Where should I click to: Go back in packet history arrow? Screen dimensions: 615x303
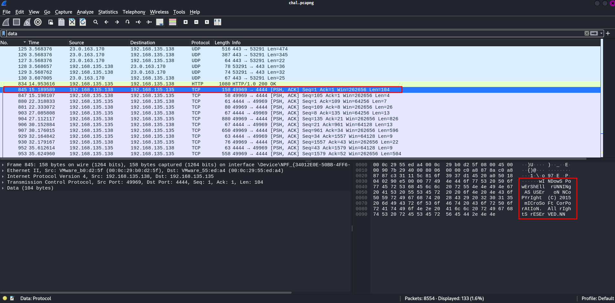click(106, 22)
